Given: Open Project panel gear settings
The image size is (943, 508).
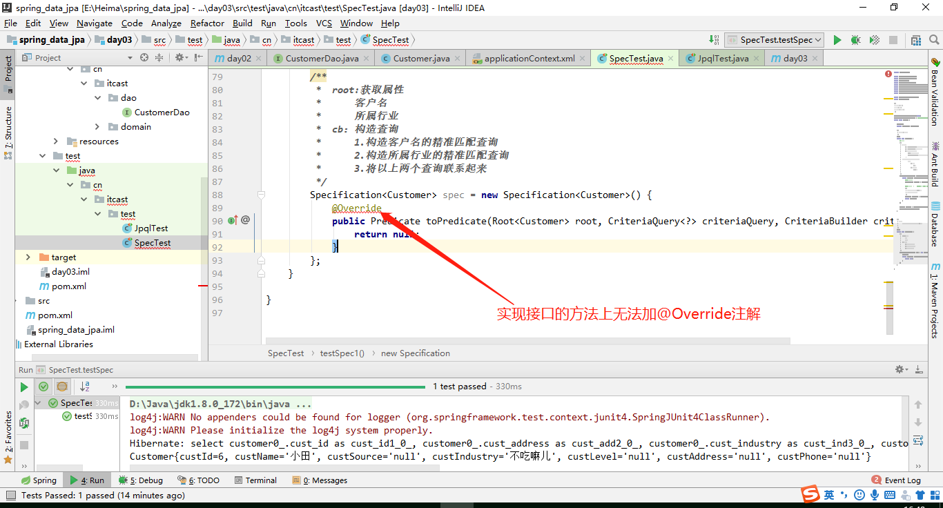Looking at the screenshot, I should [x=179, y=57].
